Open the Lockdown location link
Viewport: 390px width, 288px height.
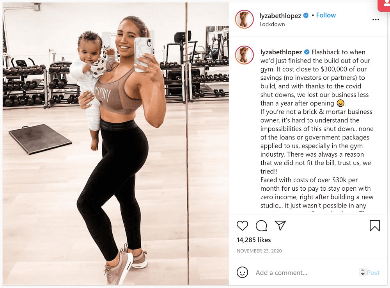click(x=272, y=24)
